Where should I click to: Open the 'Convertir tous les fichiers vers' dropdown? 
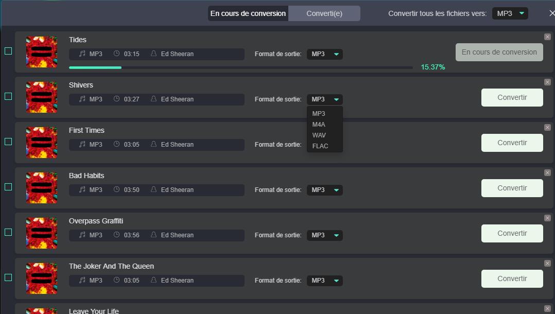click(510, 13)
